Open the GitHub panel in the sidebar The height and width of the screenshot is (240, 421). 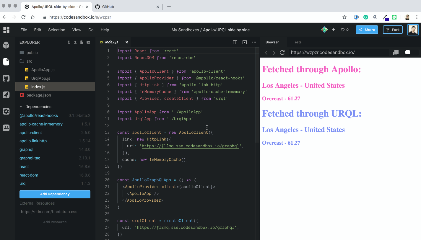6,78
